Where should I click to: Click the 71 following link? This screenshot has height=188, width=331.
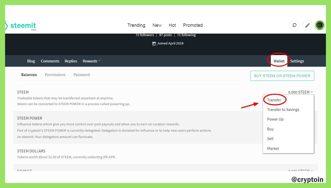tap(186, 35)
